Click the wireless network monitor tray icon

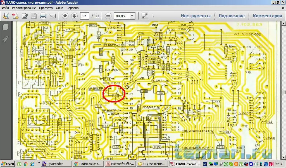[x=216, y=164]
